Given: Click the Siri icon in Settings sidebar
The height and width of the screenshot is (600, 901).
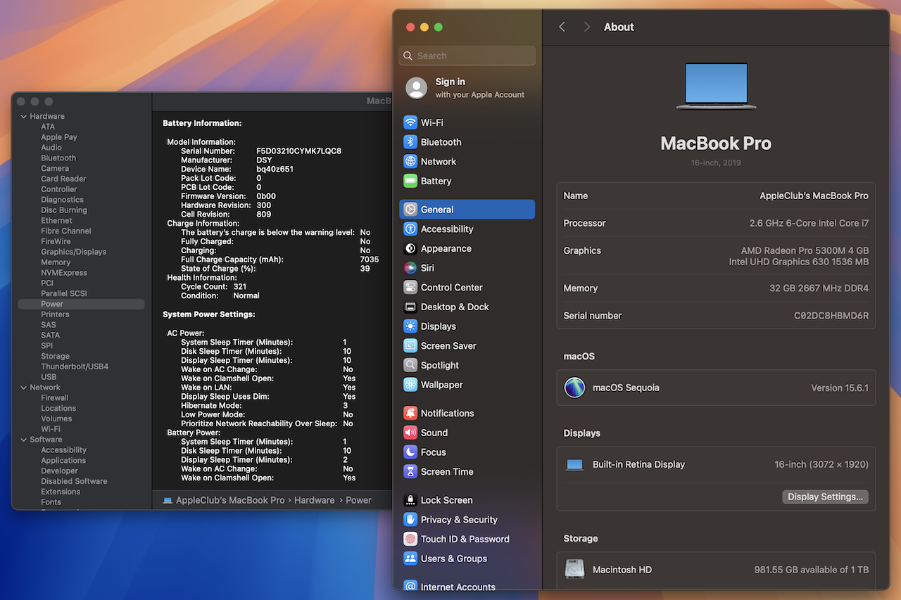Looking at the screenshot, I should click(410, 268).
